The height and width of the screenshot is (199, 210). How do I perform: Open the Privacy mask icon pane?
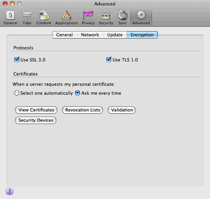pos(88,18)
